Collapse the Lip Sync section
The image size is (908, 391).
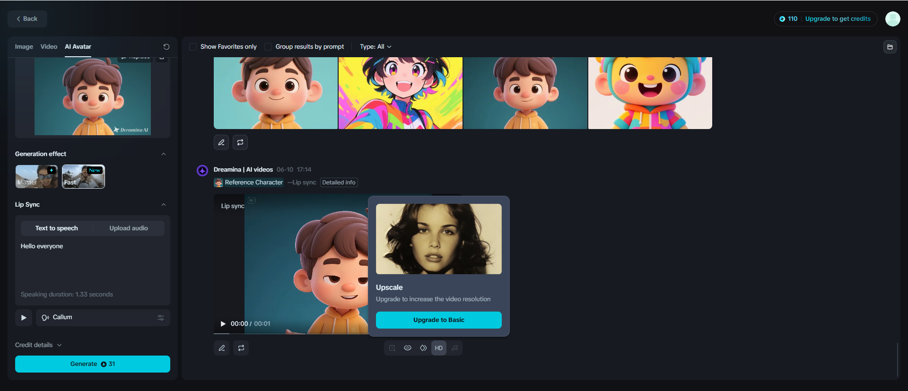(x=164, y=205)
